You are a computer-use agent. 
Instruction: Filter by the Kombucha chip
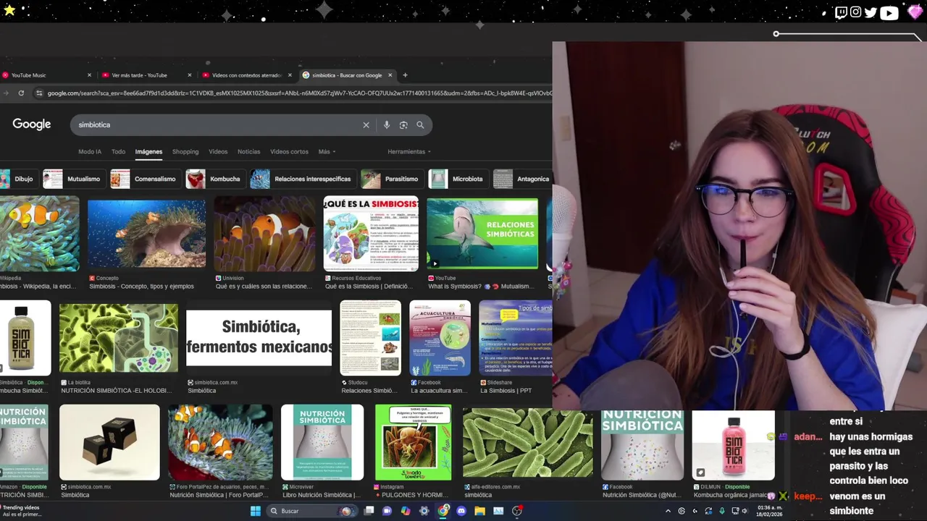click(214, 179)
